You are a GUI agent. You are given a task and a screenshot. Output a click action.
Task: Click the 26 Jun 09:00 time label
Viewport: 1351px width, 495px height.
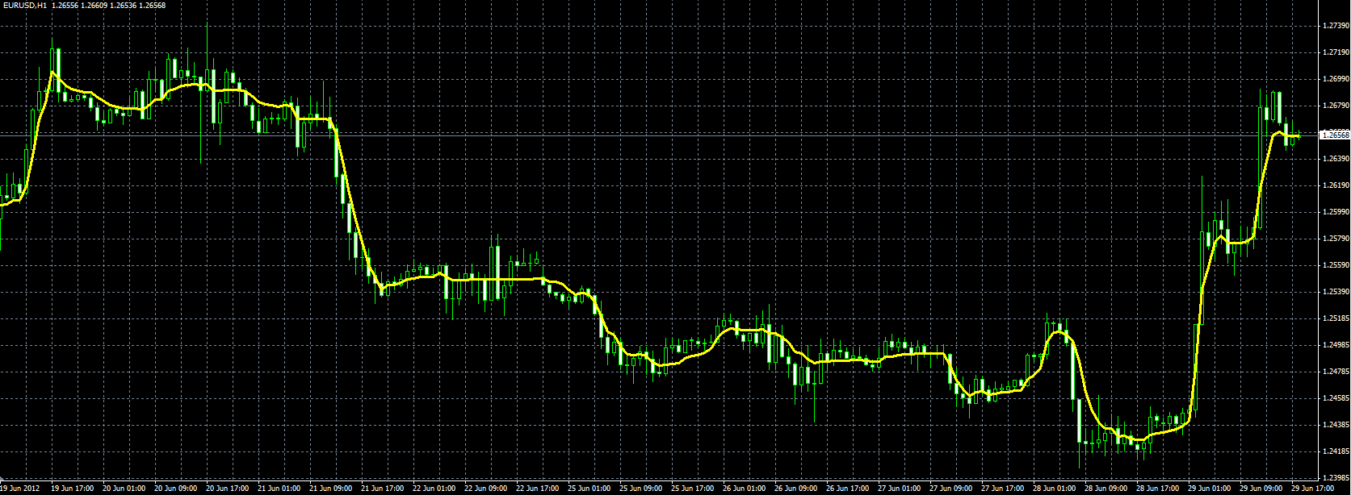795,489
